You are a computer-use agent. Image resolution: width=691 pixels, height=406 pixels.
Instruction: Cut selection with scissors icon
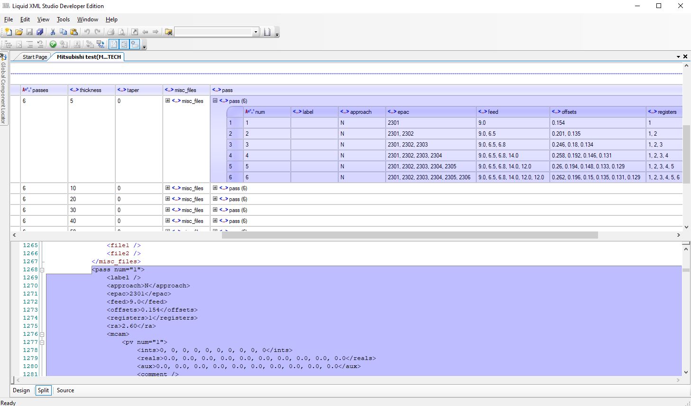(53, 32)
